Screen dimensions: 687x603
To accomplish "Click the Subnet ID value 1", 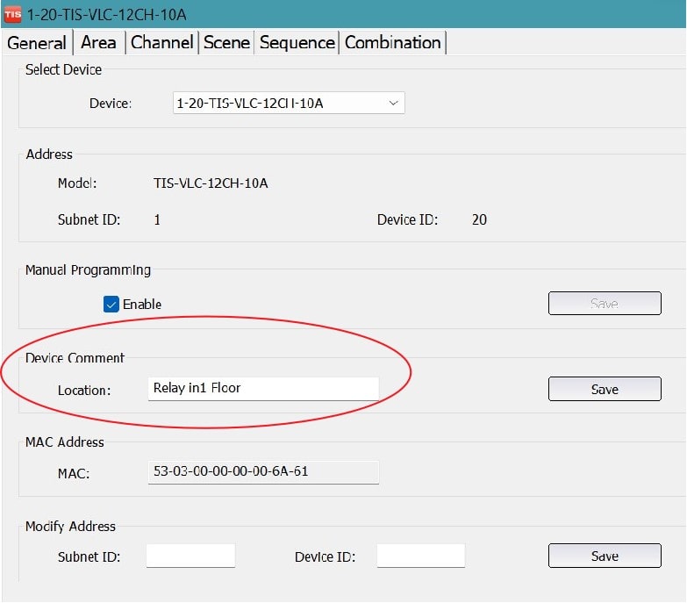I will click(157, 219).
